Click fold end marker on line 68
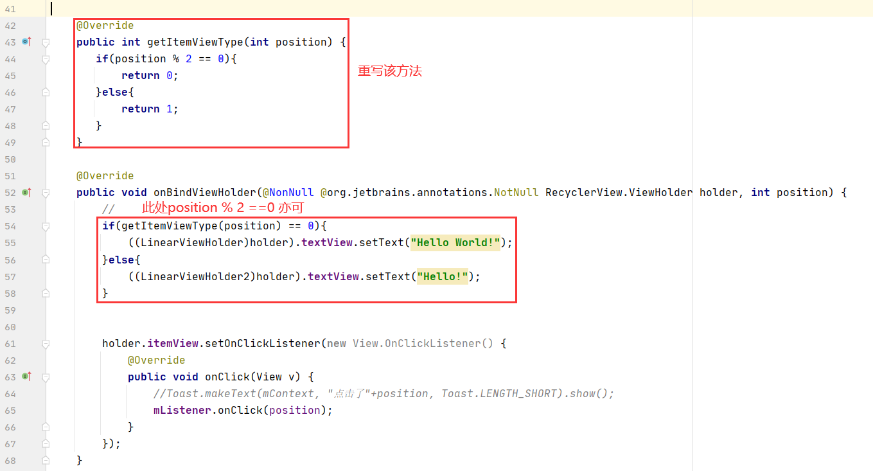This screenshot has height=471, width=873. coord(46,461)
